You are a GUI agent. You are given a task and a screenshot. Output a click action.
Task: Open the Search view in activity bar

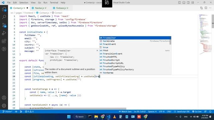[4, 17]
